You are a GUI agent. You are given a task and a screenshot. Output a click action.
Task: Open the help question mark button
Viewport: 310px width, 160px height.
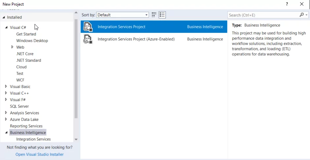(x=287, y=4)
